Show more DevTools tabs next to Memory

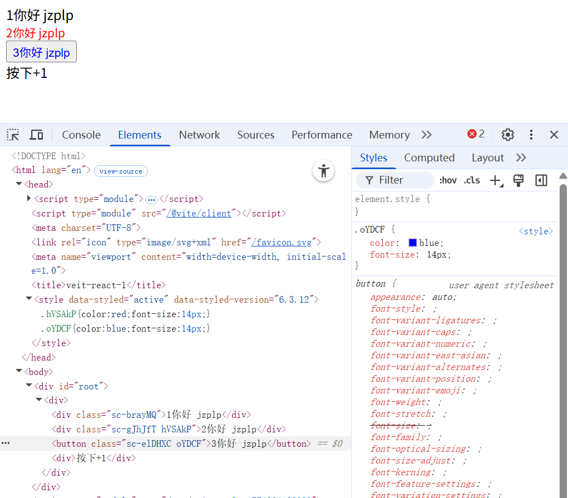[x=427, y=135]
